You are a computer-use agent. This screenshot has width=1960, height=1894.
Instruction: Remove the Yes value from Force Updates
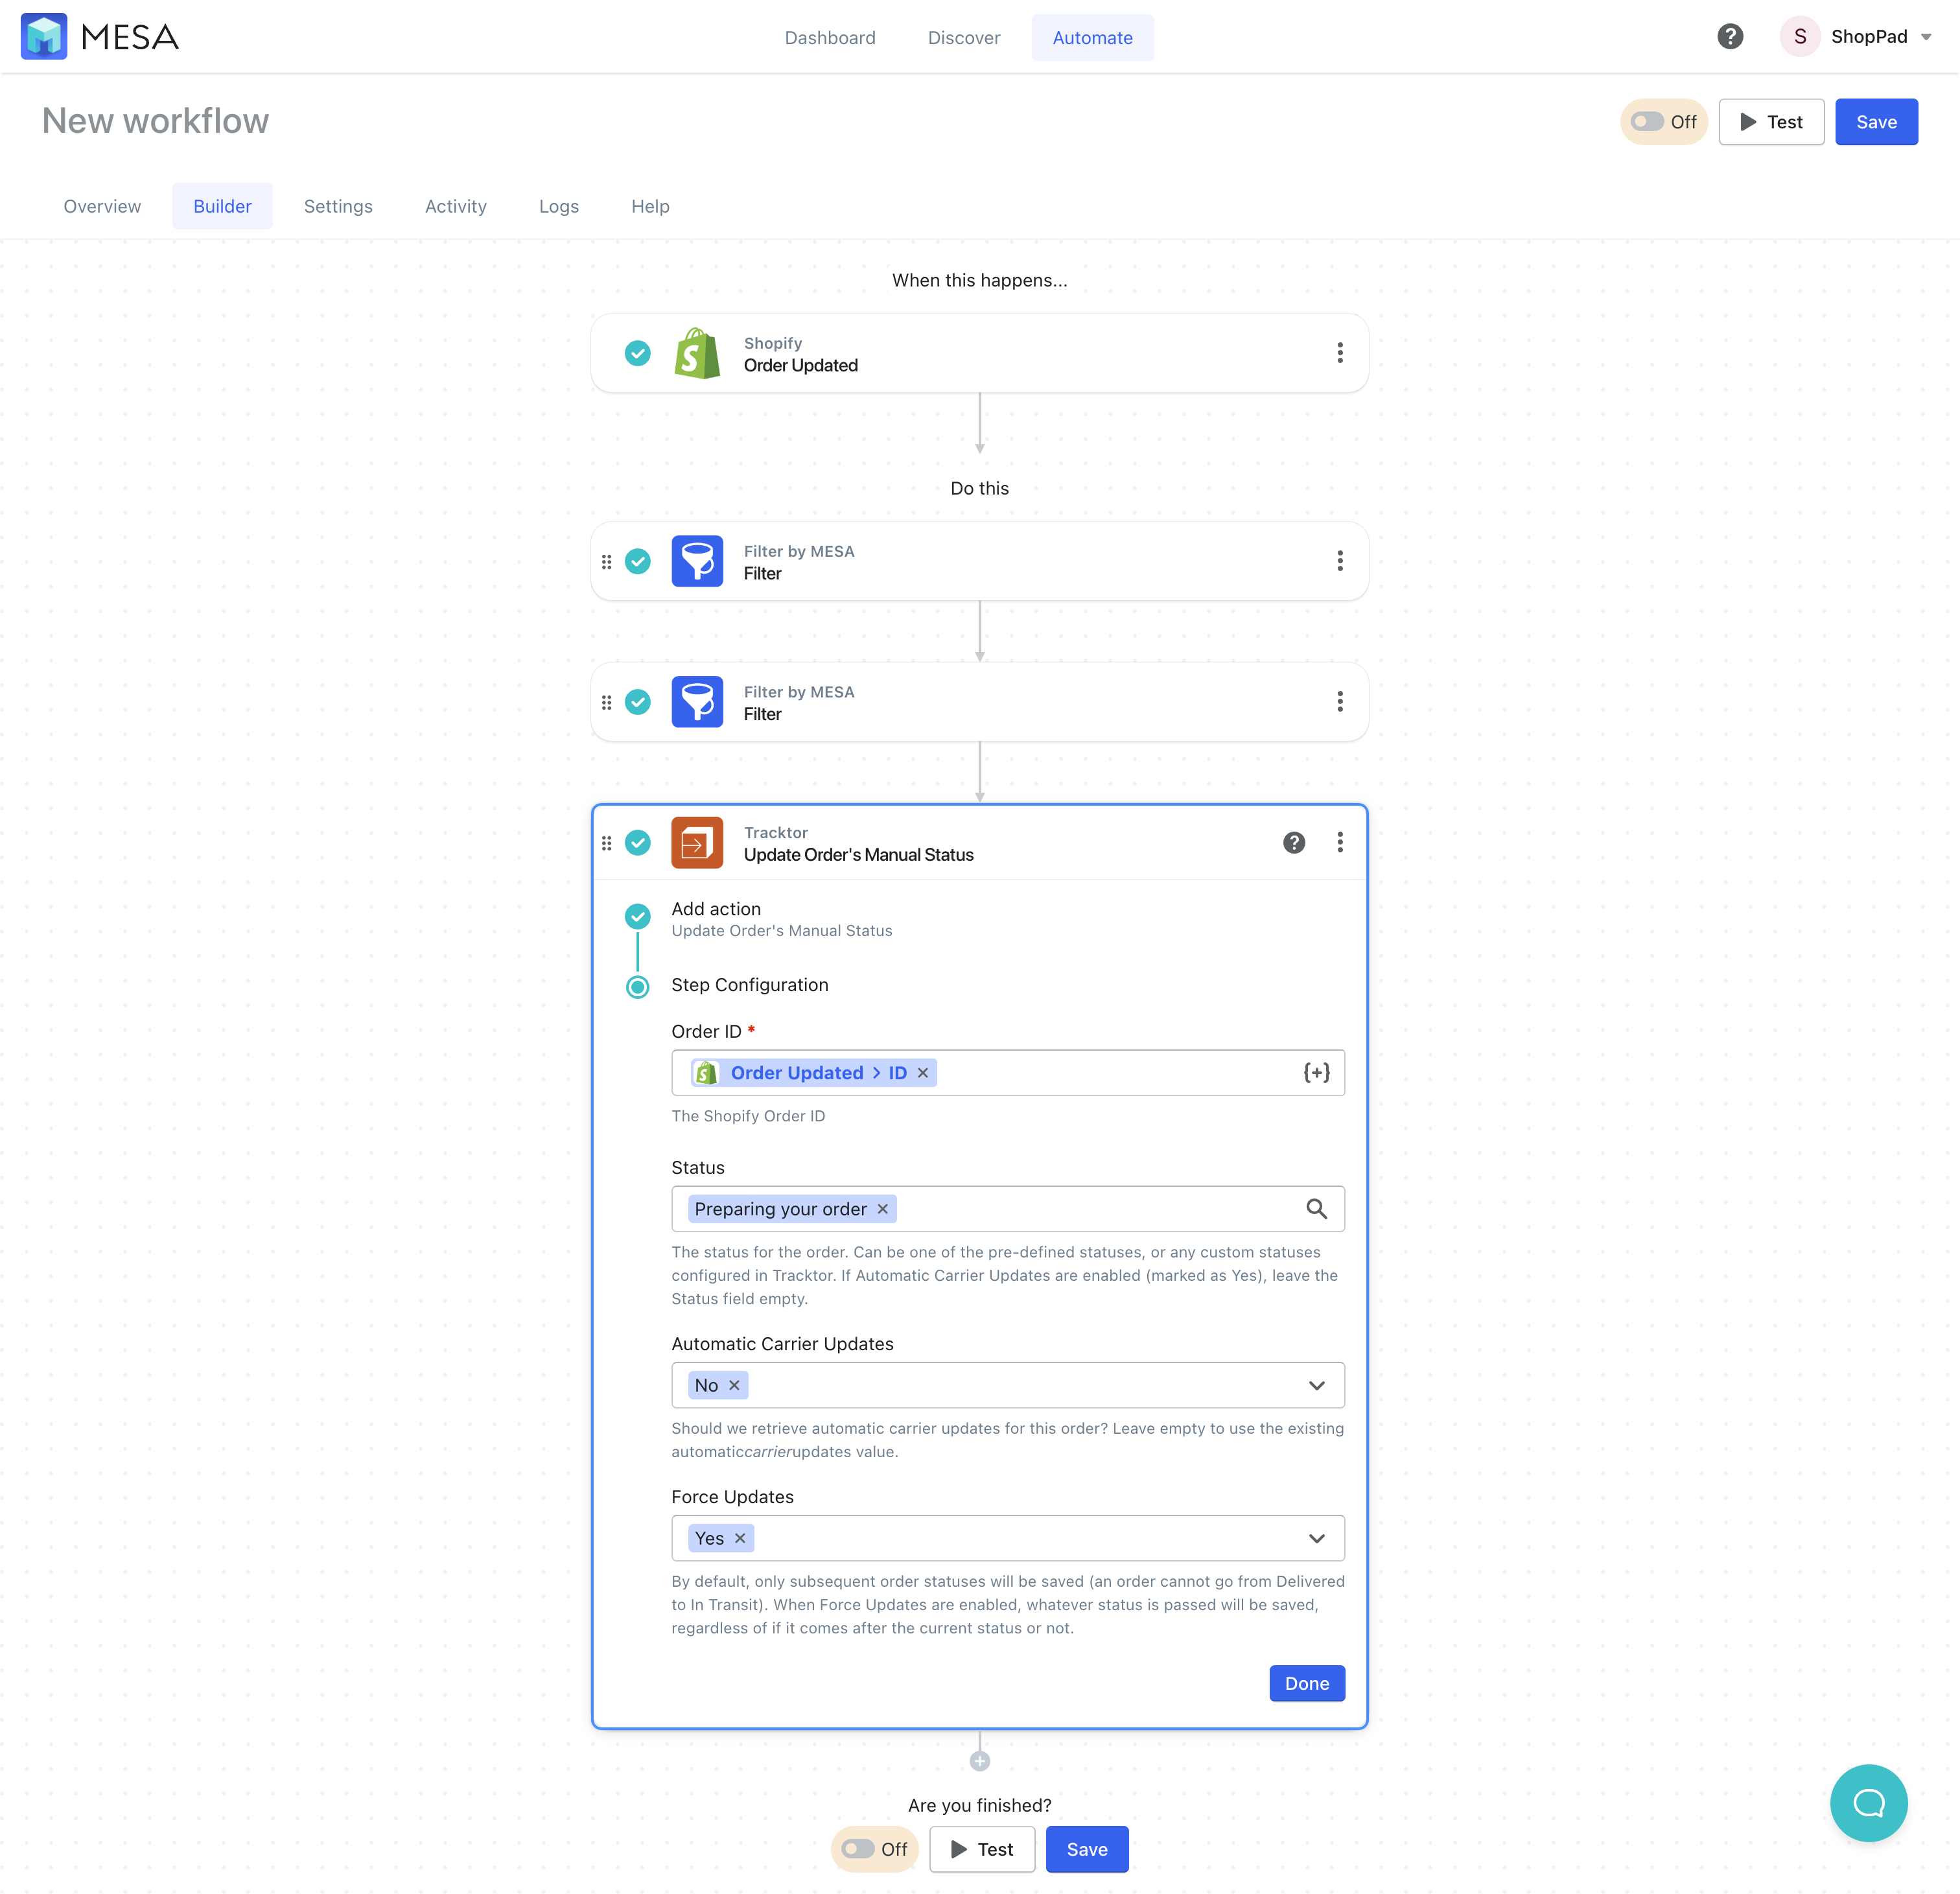740,1538
